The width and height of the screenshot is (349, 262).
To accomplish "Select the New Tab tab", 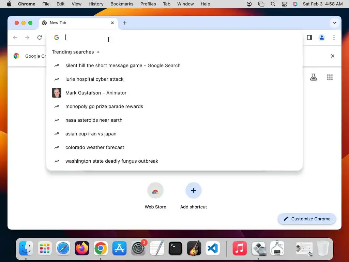I will [78, 23].
